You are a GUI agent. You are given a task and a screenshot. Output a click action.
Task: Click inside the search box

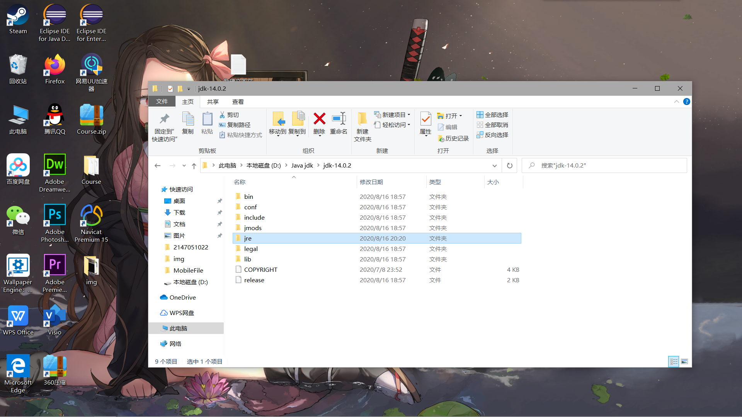603,165
